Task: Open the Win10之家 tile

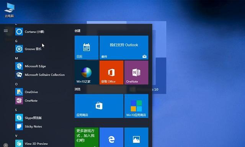Action: 87,72
